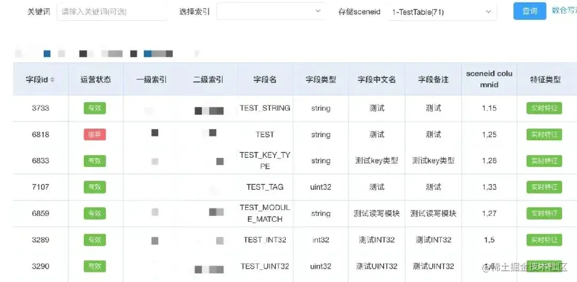Click the 有效 status tag for row 3289

point(95,240)
